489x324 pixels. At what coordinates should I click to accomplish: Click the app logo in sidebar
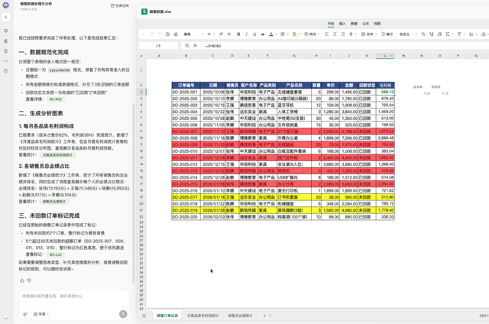[5, 5]
